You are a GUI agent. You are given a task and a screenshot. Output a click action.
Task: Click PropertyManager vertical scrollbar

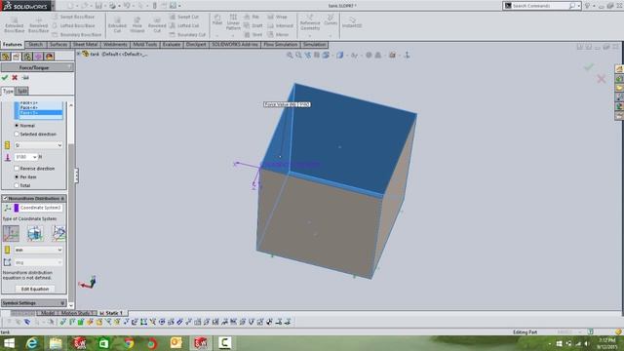71,205
